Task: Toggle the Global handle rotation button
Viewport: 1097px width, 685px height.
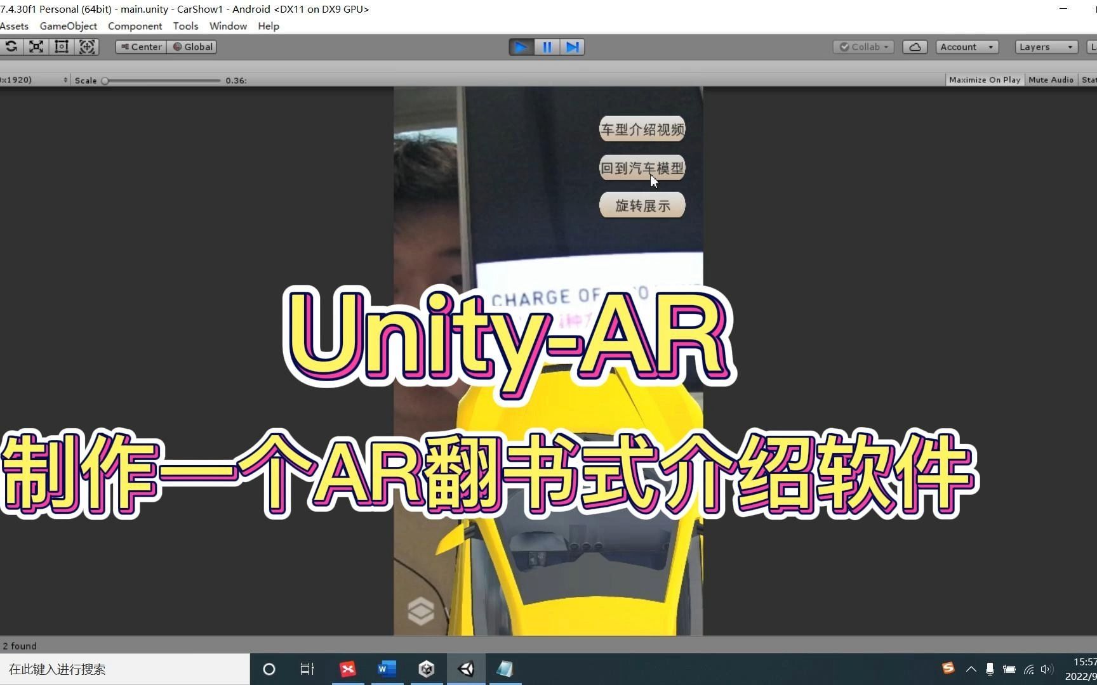Action: click(x=192, y=47)
